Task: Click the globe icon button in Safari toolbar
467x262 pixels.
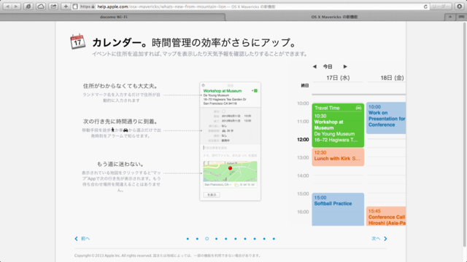Action: pos(28,7)
